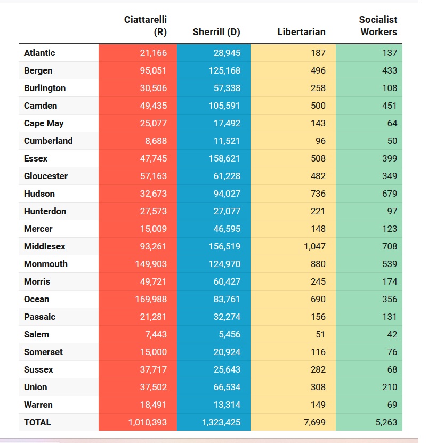Click the Atlantic county row label
The width and height of the screenshot is (428, 443).
pos(39,53)
